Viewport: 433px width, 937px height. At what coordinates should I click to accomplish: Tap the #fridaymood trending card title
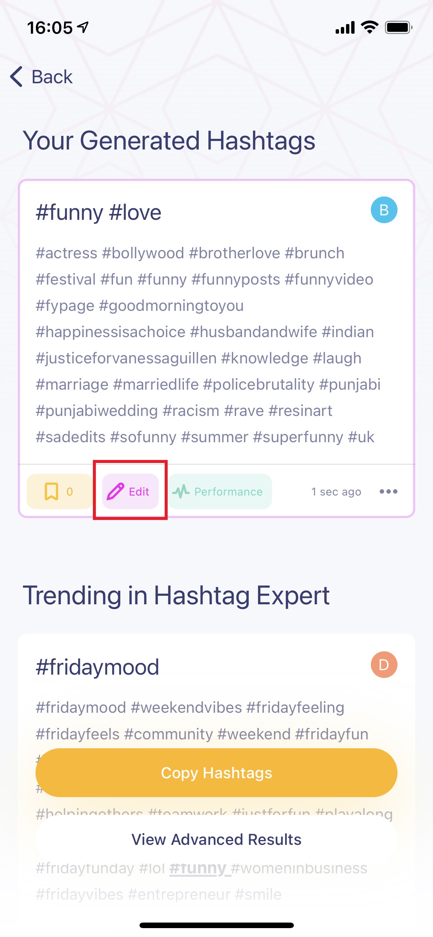coord(97,667)
